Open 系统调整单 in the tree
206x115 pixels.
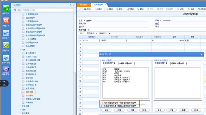(30, 46)
